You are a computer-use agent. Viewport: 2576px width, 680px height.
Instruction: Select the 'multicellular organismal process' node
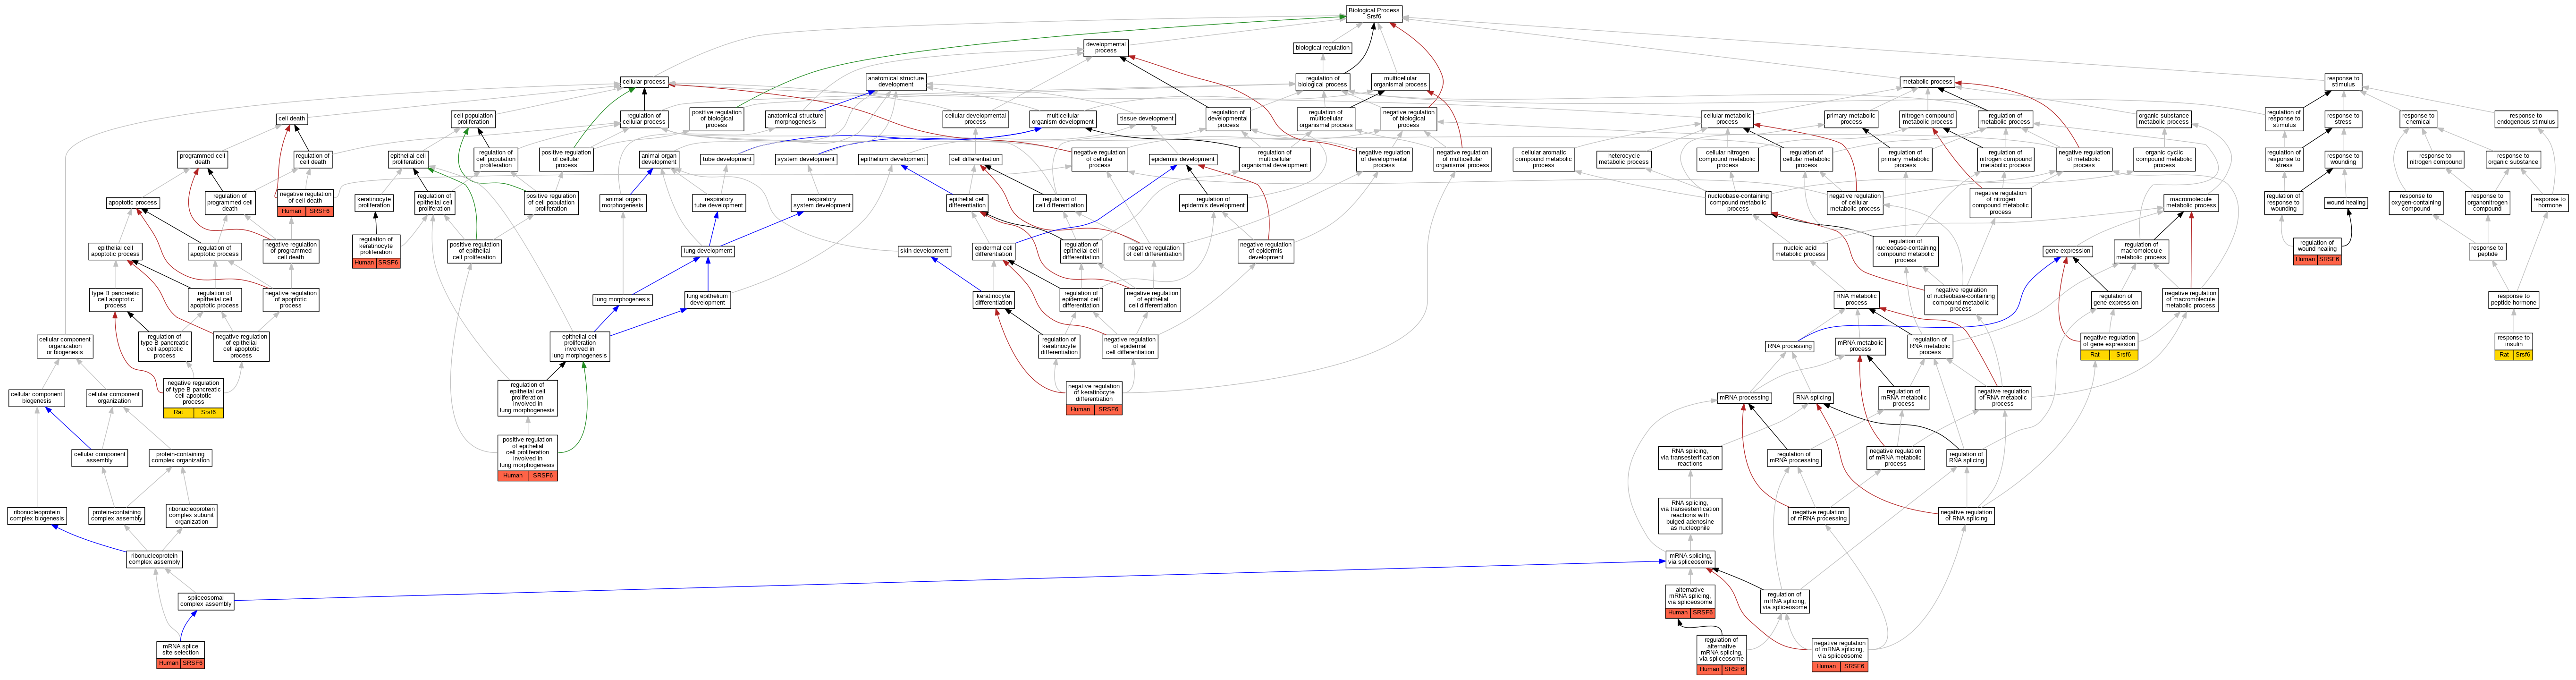1400,81
